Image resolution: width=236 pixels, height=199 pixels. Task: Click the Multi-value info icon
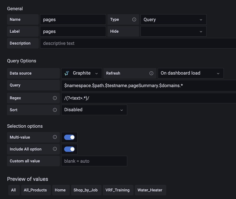pyautogui.click(x=55, y=137)
